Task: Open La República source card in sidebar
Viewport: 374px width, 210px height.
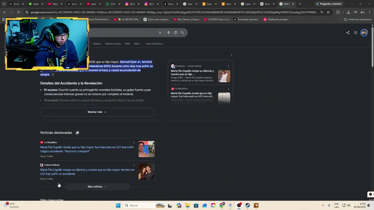Action: pos(200,94)
